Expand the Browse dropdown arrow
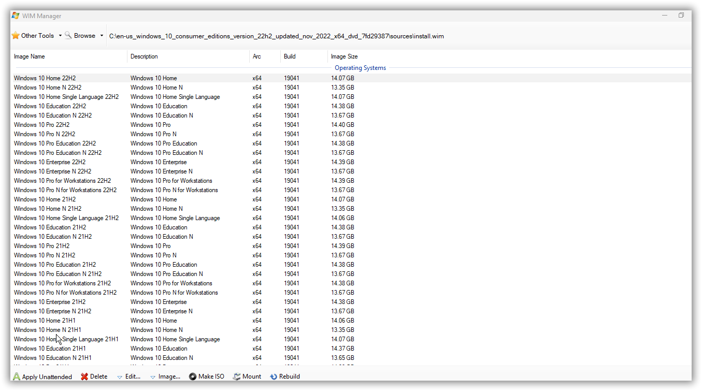 [x=102, y=36]
